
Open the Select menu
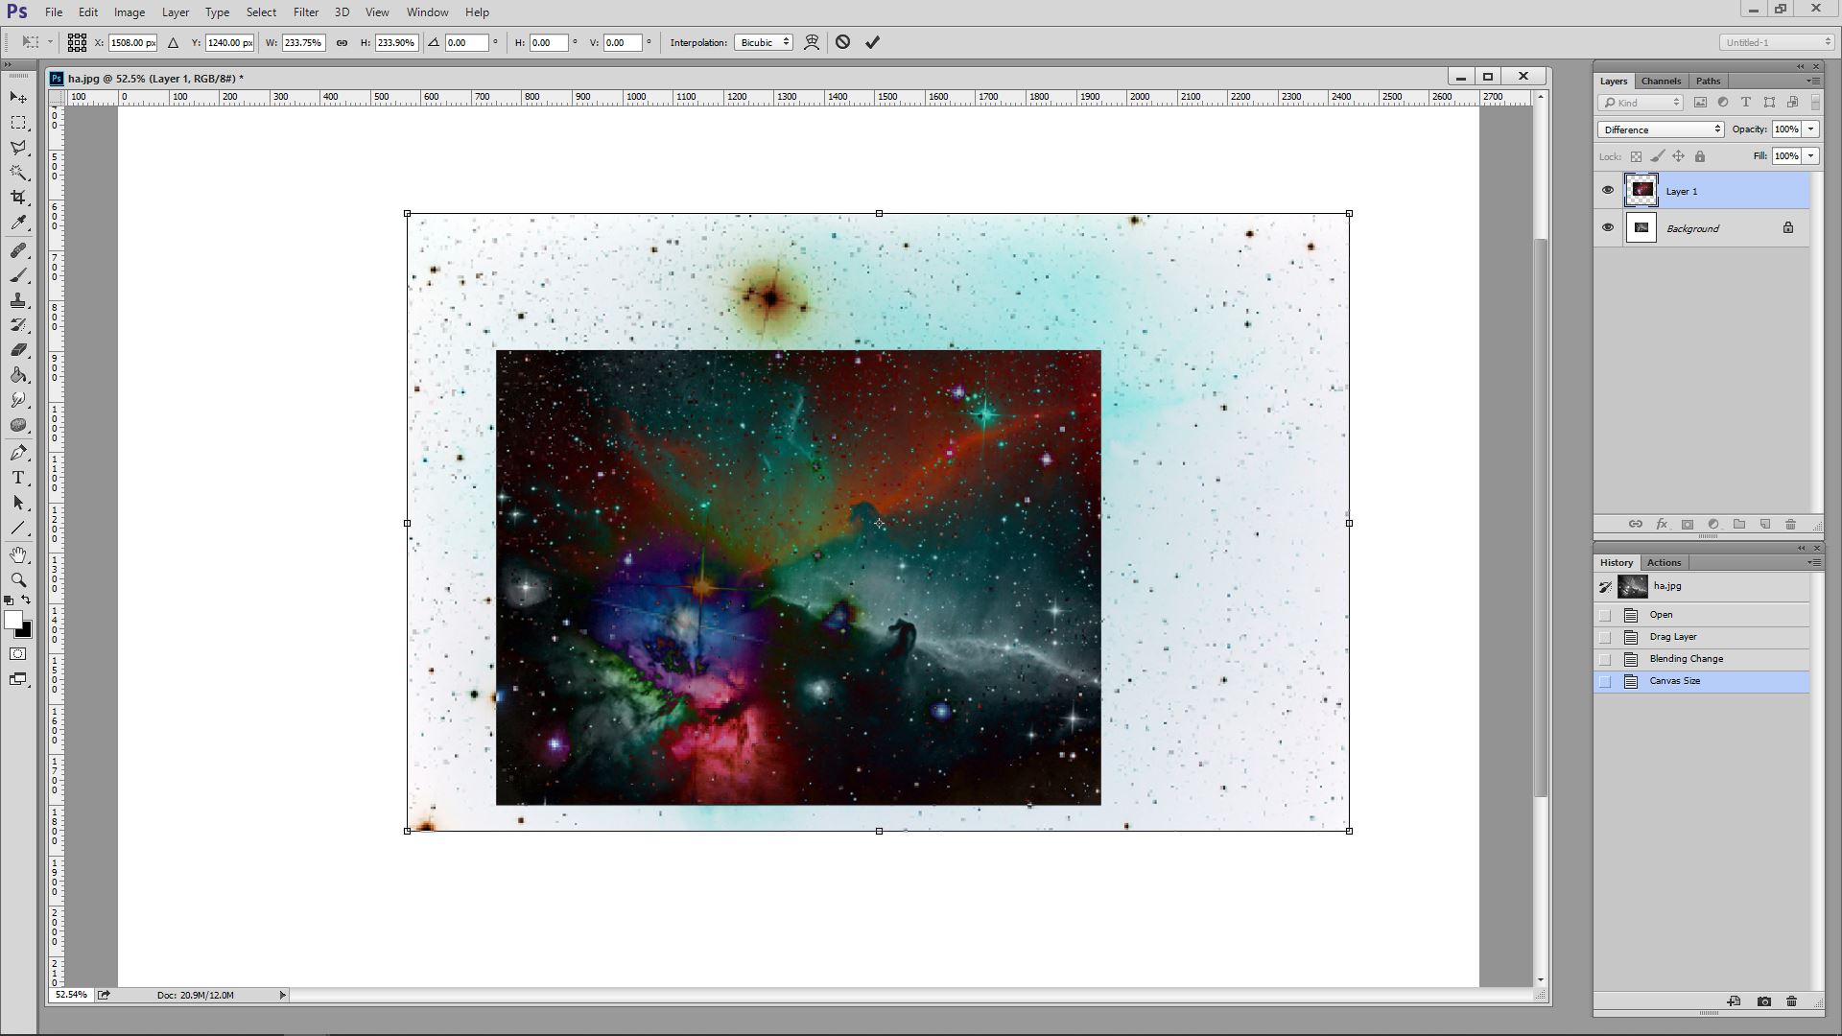[261, 12]
